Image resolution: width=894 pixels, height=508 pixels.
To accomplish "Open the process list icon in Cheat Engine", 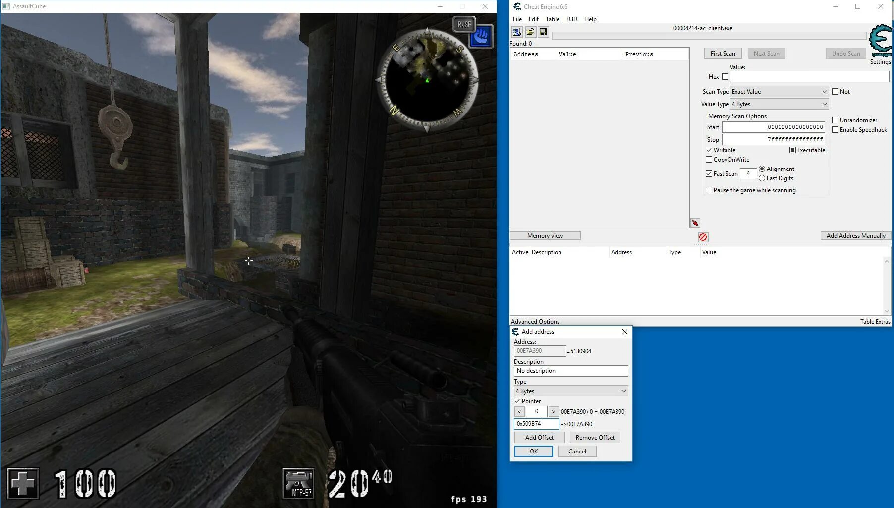I will (x=517, y=32).
